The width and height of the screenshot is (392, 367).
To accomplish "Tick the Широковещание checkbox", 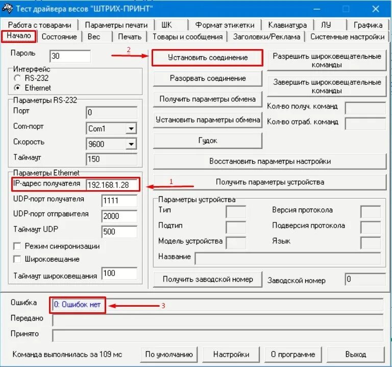I will (17, 259).
